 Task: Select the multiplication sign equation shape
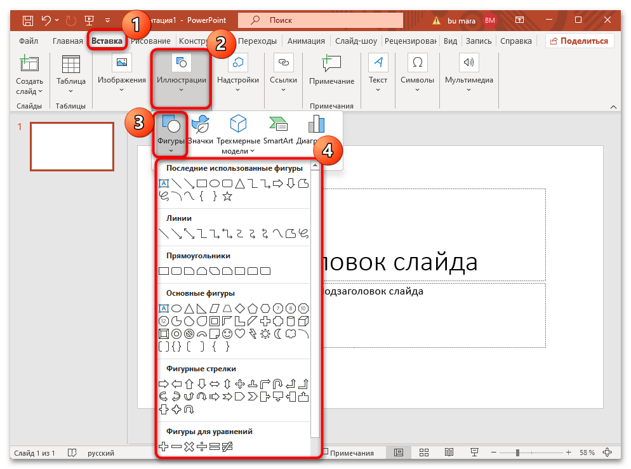pyautogui.click(x=189, y=447)
